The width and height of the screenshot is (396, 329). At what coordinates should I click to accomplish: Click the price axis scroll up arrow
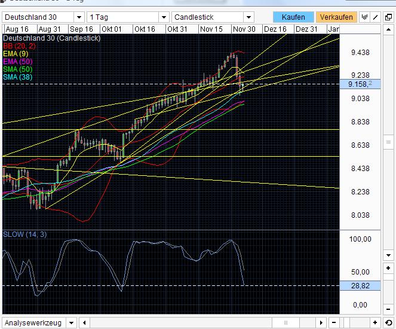[388, 30]
